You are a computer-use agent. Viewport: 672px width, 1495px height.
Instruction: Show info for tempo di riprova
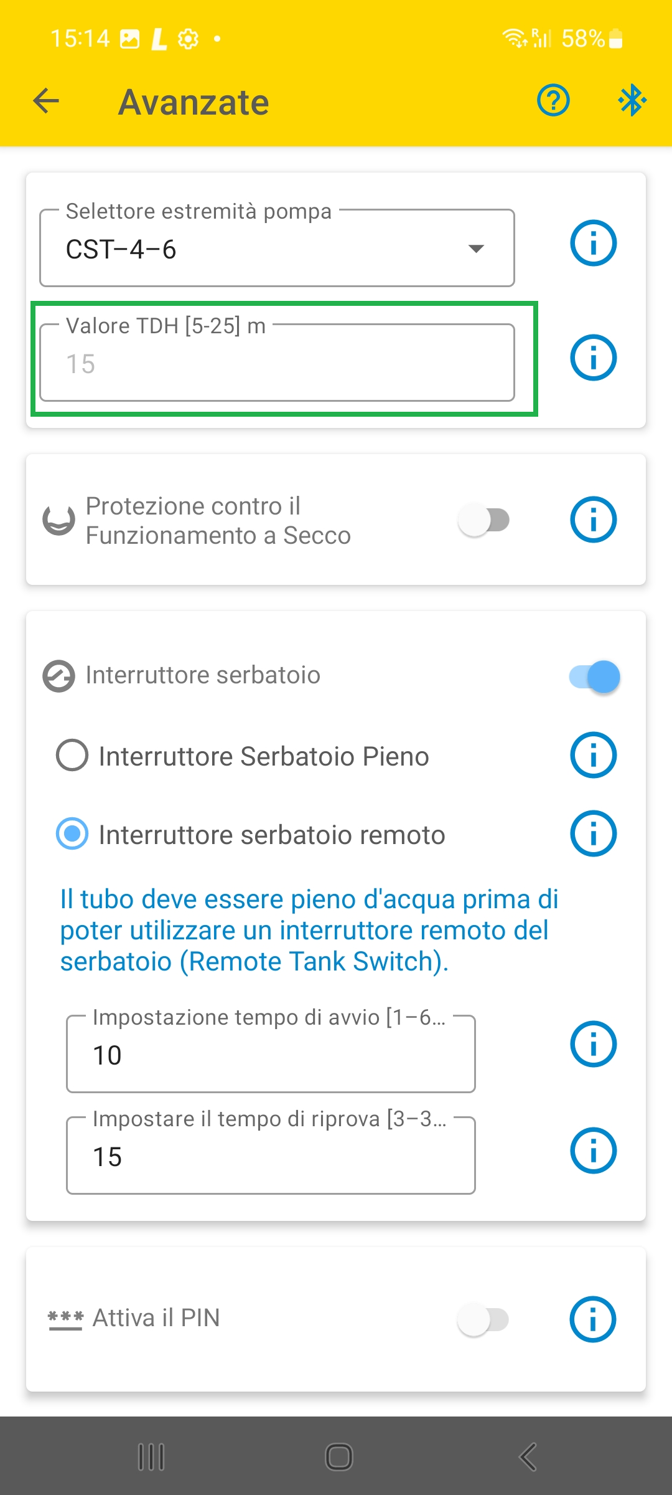(x=593, y=1151)
